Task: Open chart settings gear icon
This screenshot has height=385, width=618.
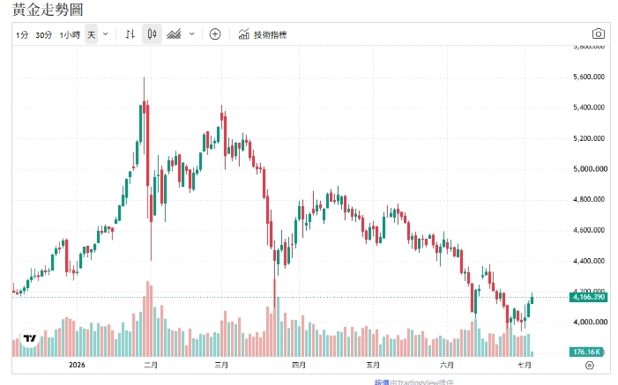Action: point(590,366)
